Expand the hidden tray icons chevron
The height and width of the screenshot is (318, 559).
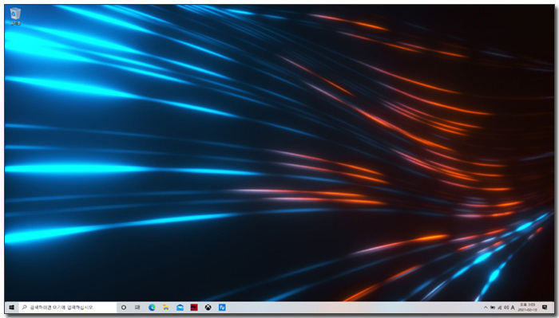486,308
